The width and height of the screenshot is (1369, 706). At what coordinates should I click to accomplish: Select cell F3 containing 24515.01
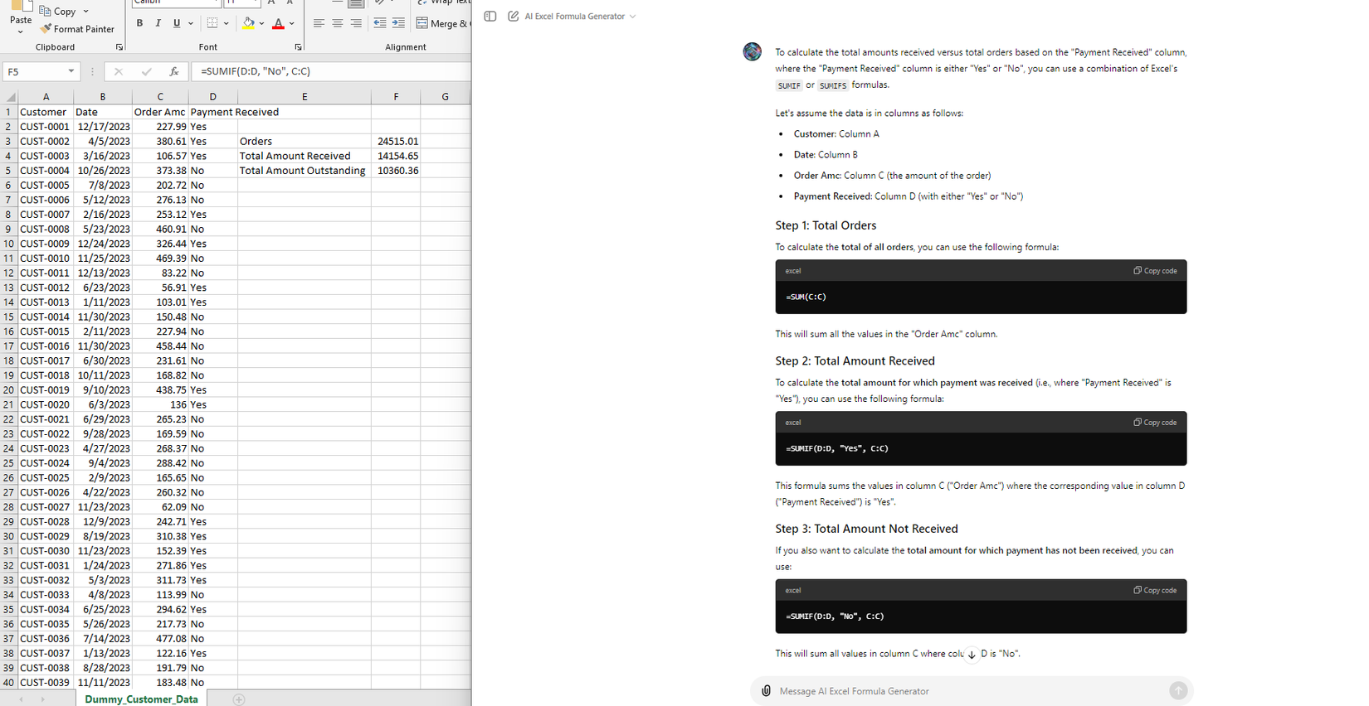click(x=396, y=141)
